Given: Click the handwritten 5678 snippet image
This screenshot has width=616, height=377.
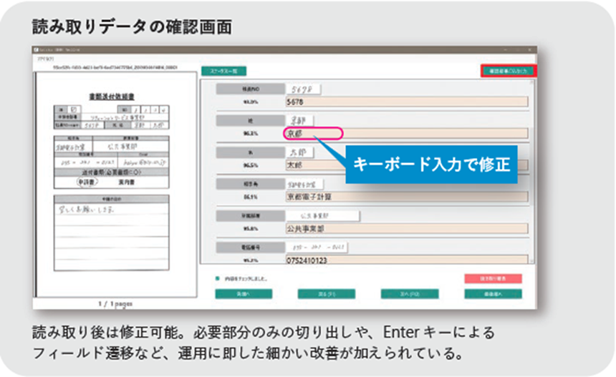Looking at the screenshot, I should [x=303, y=89].
